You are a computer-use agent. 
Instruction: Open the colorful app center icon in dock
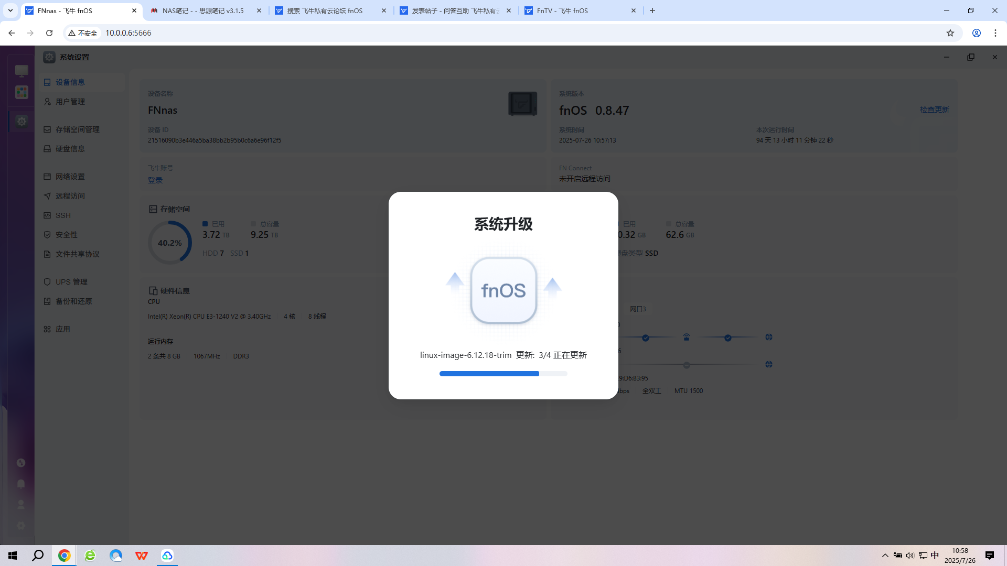[22, 92]
